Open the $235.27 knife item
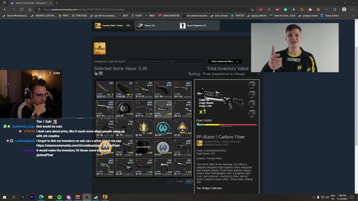This screenshot has width=358, height=201. click(105, 90)
